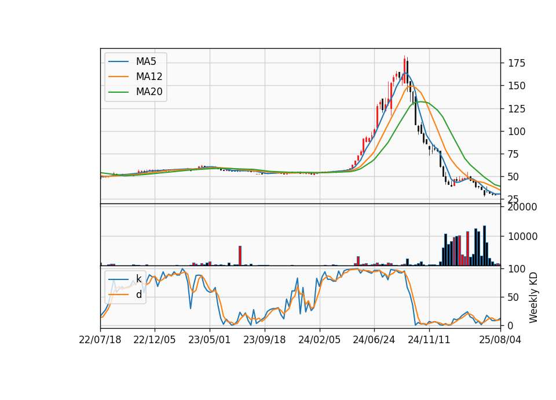Viewport: 556px width, 400px height.
Task: Click the MA12 legend label
Action: (149, 77)
